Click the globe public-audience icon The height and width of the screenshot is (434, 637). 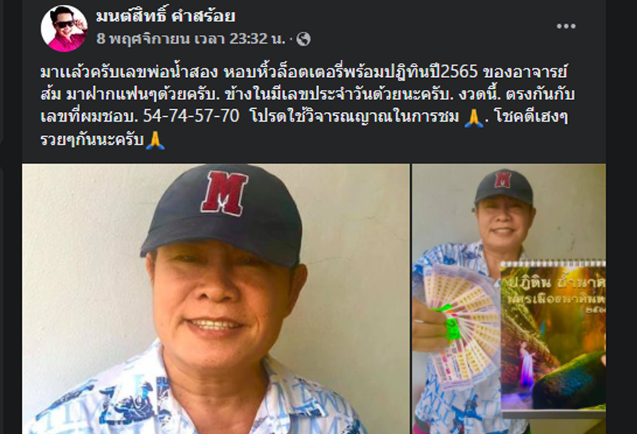point(303,39)
